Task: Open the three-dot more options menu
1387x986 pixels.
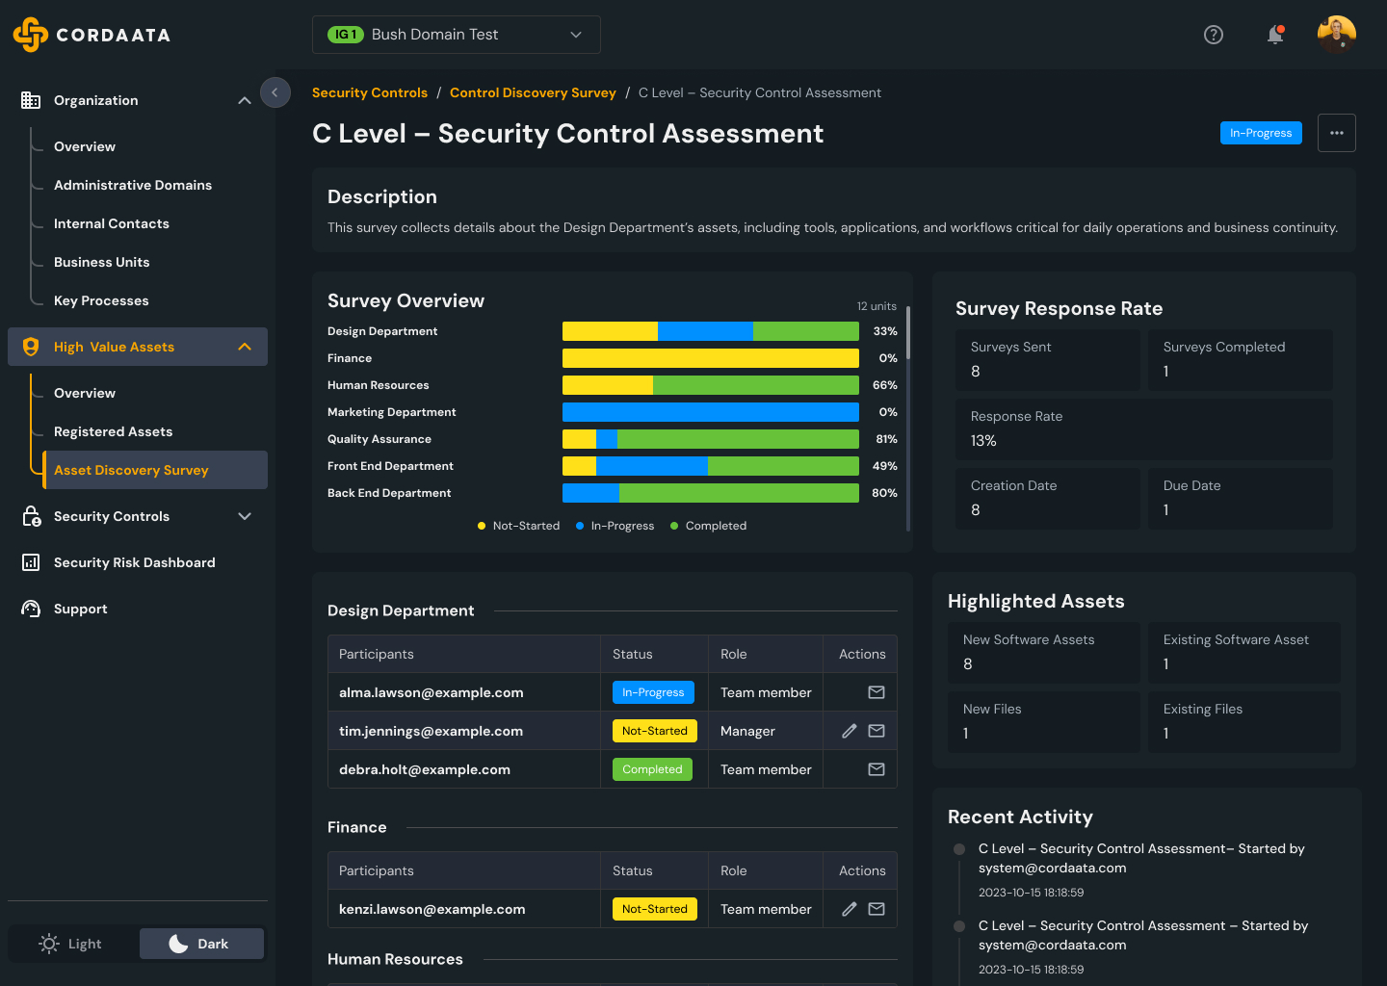Action: coord(1336,133)
